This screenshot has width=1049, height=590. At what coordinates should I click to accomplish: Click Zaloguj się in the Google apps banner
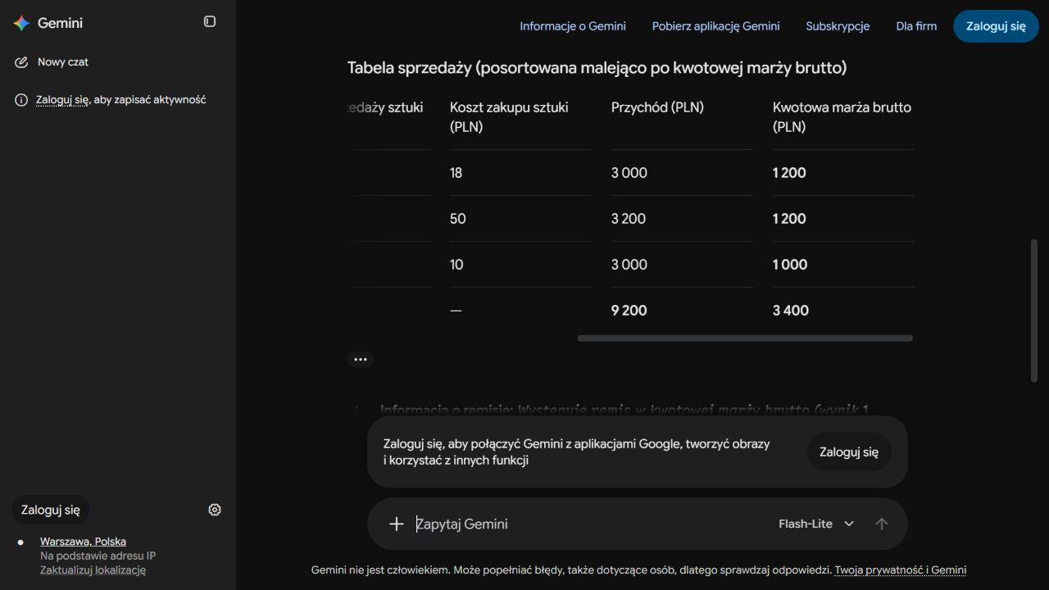click(x=849, y=452)
